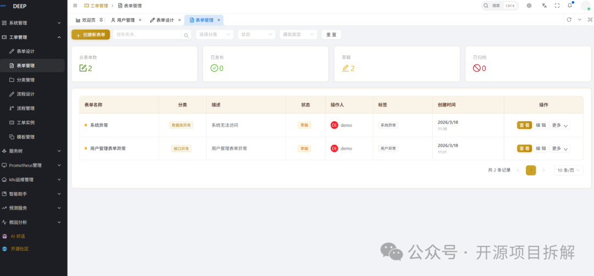
Task: Open notifications bell icon
Action: click(570, 5)
